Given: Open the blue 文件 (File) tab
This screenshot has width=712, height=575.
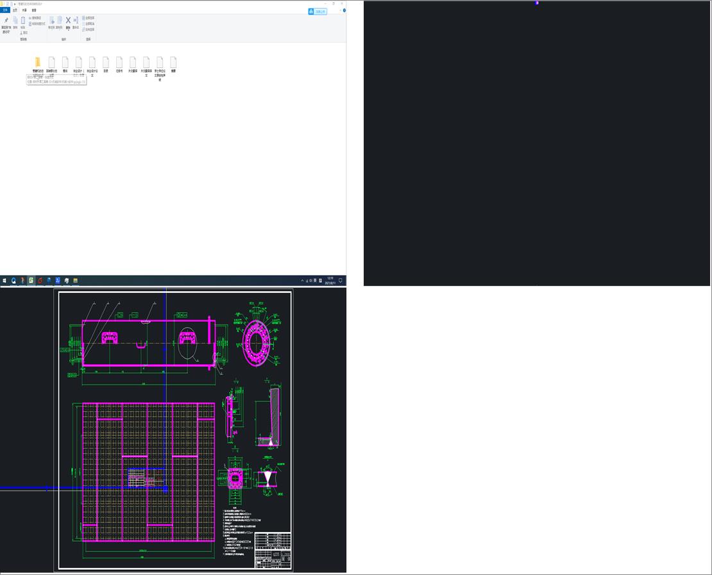Looking at the screenshot, I should pyautogui.click(x=5, y=10).
